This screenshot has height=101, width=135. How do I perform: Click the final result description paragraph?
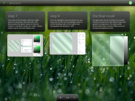[109, 24]
